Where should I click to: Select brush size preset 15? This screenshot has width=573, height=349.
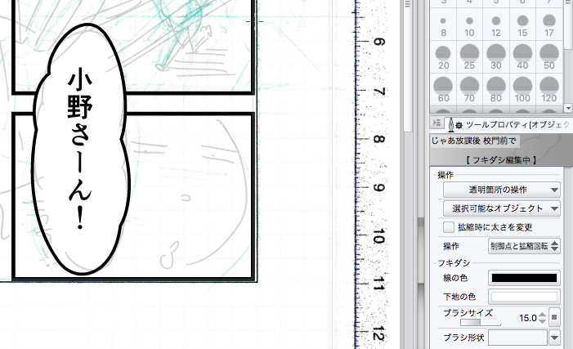tap(522, 25)
